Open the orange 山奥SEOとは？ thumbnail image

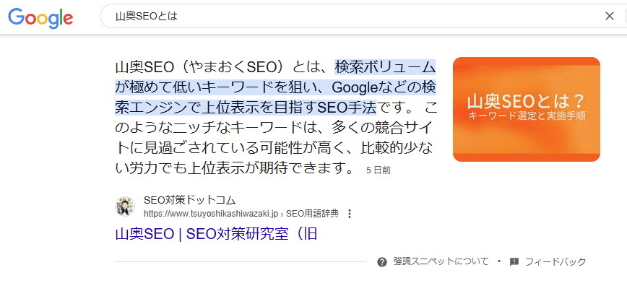pos(526,109)
